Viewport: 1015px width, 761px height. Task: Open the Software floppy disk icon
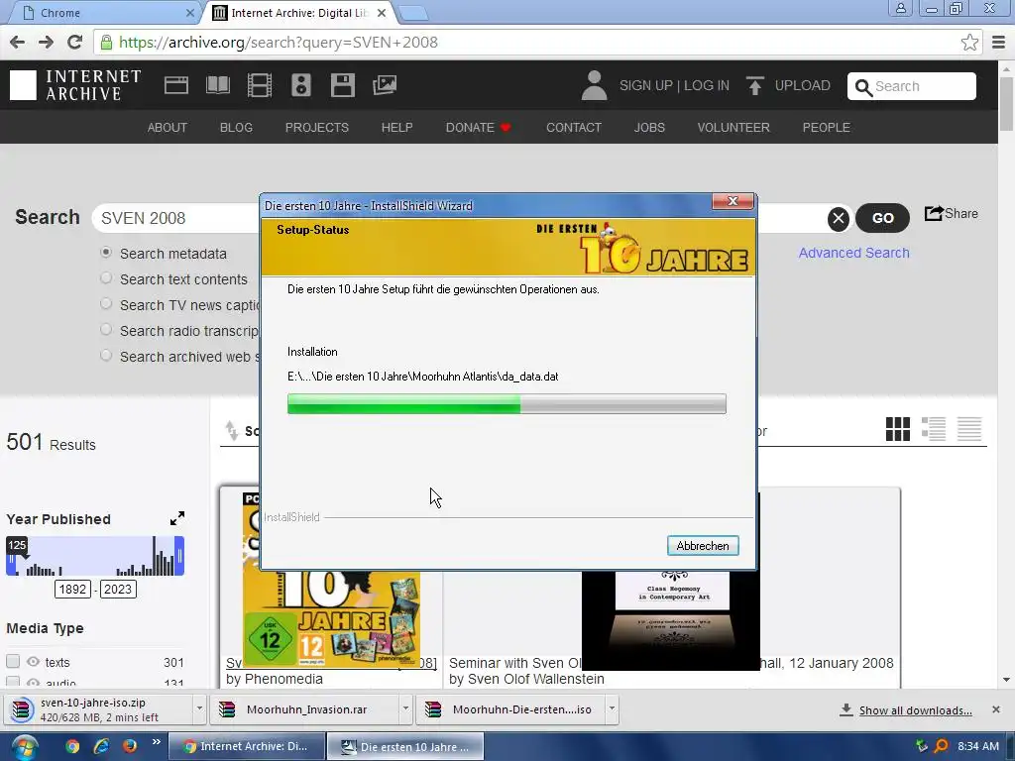click(342, 85)
